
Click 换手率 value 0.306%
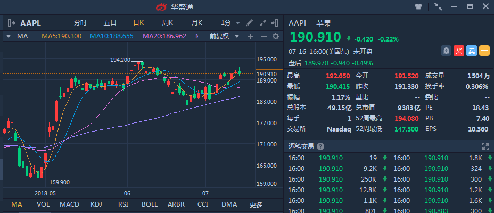coord(477,86)
